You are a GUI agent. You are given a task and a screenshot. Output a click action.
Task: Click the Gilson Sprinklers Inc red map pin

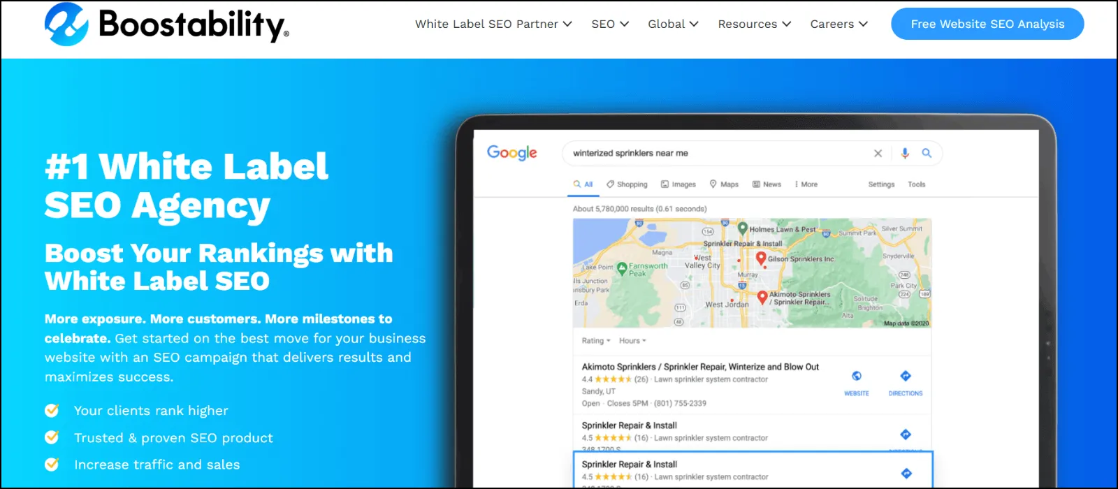(761, 259)
